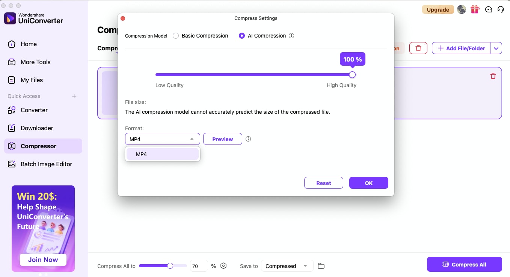Click the File size: label
The height and width of the screenshot is (277, 510).
(136, 102)
